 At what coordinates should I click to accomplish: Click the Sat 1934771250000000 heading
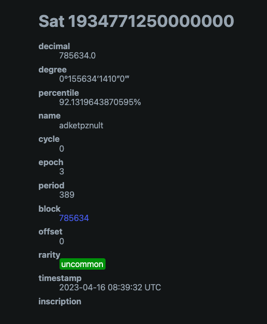point(136,21)
